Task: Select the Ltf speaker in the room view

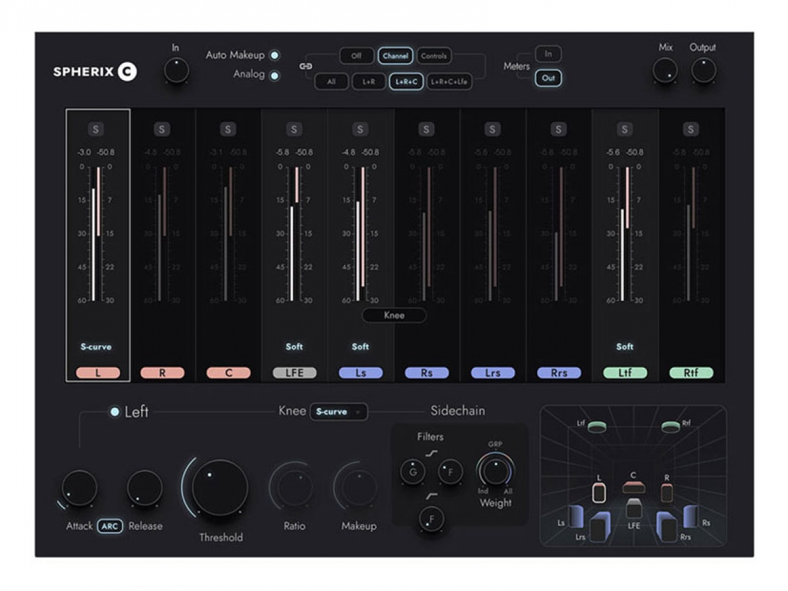Action: point(596,427)
